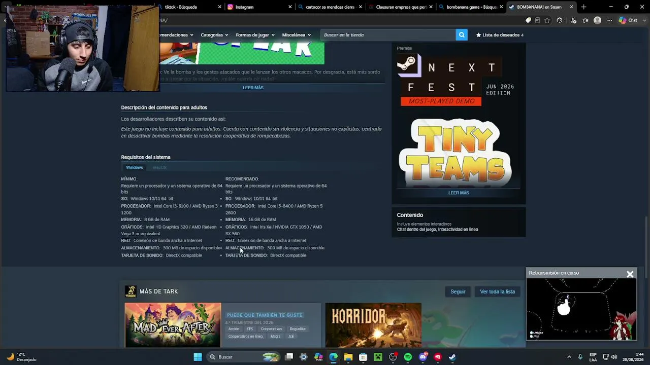Close the Instagram tab
Screen dimensions: 650x365
tap(290, 7)
